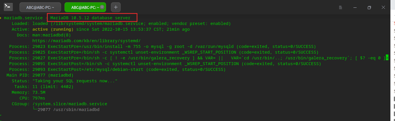Switch to the first inactive ABC@ABC-PC tab
395x121 pixels.
[x=40, y=7]
